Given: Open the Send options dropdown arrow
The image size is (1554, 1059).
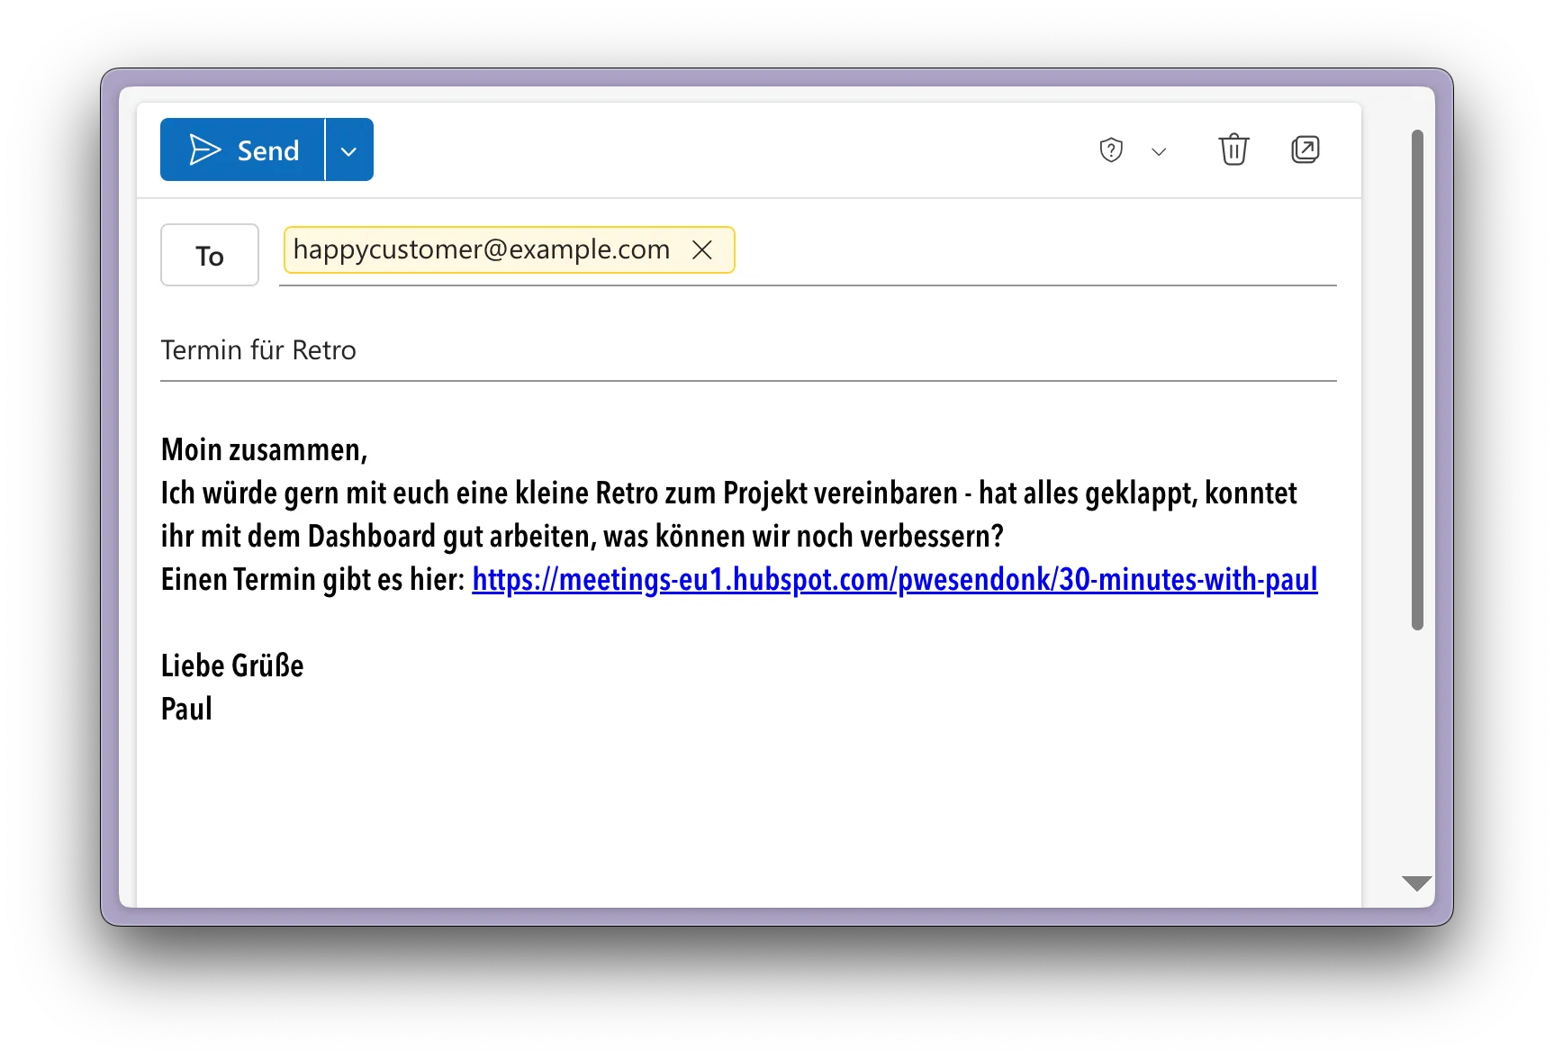Looking at the screenshot, I should pyautogui.click(x=349, y=150).
